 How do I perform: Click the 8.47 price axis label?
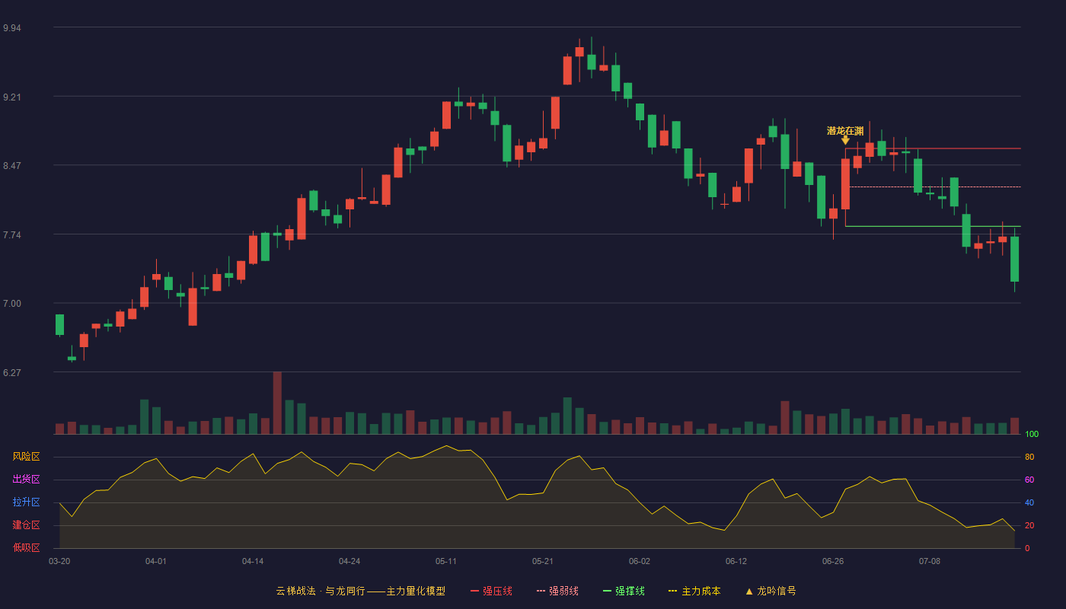click(12, 166)
